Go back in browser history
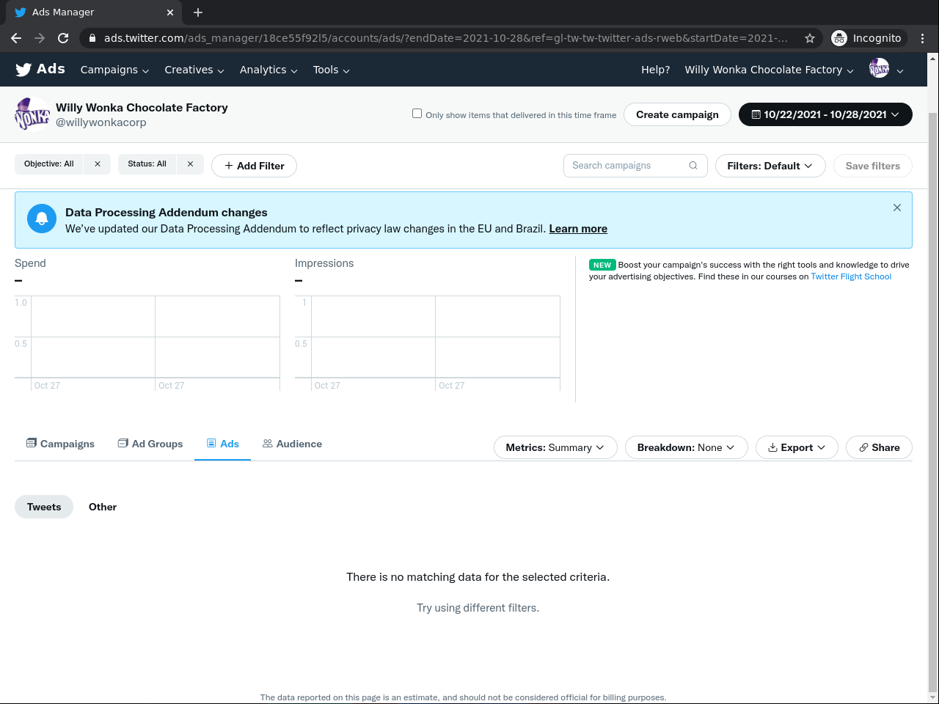Screen dimensions: 939x704 (16, 38)
